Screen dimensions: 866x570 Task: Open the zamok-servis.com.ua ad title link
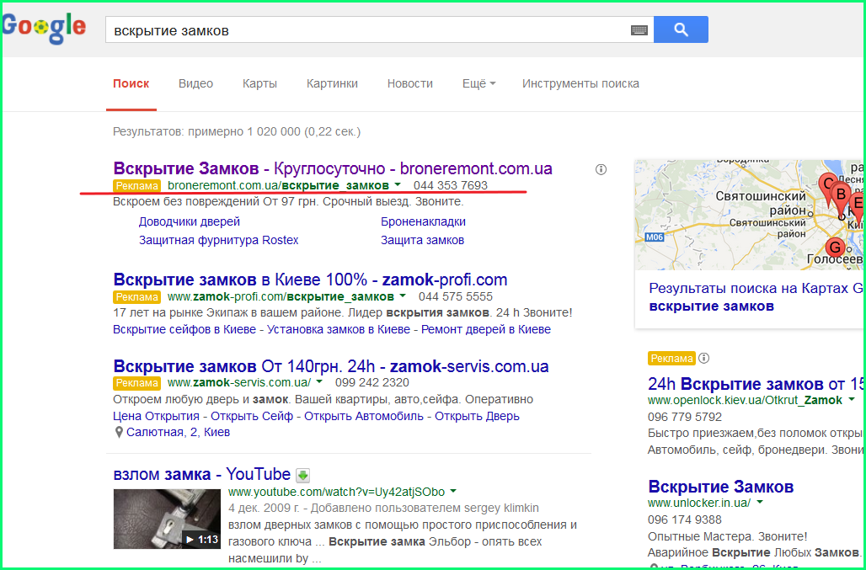pyautogui.click(x=331, y=366)
